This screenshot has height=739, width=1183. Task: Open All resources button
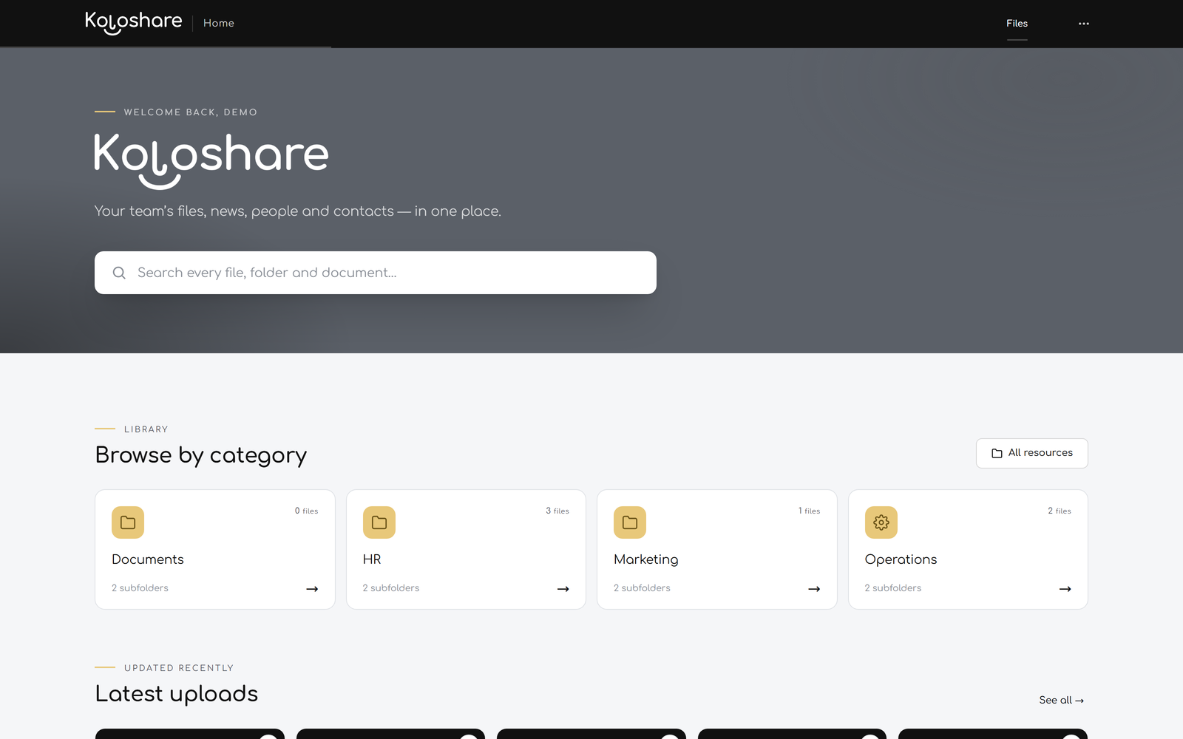[x=1031, y=453]
